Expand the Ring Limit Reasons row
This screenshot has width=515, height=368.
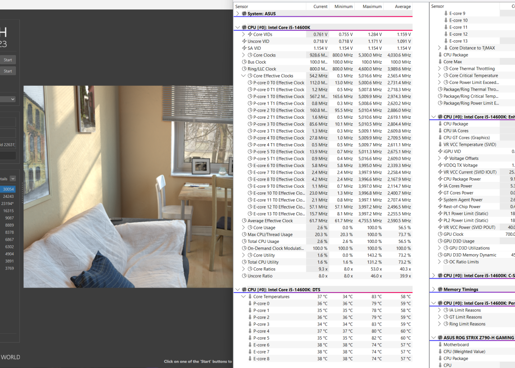tap(440, 324)
